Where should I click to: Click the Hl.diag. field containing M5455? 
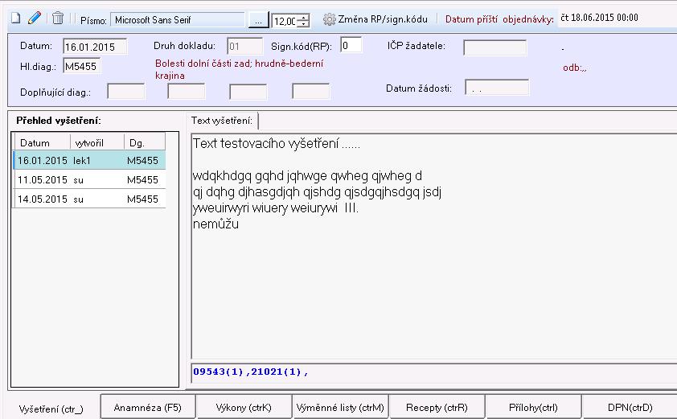tap(81, 66)
